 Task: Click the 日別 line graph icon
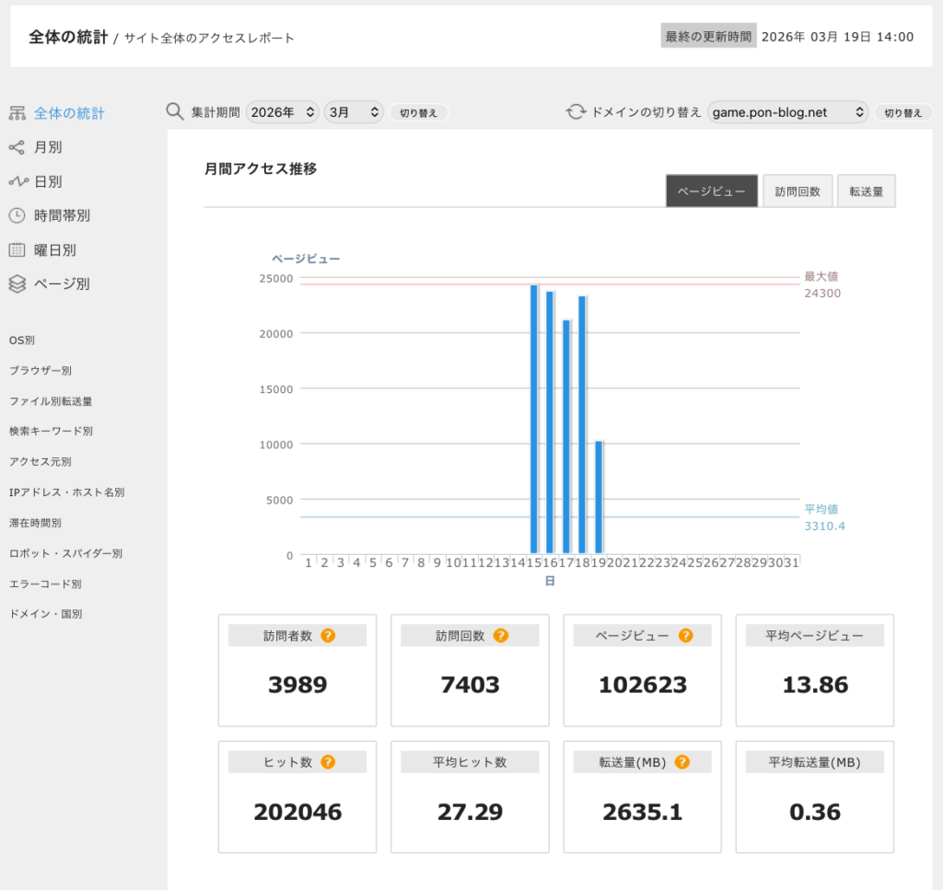point(17,181)
